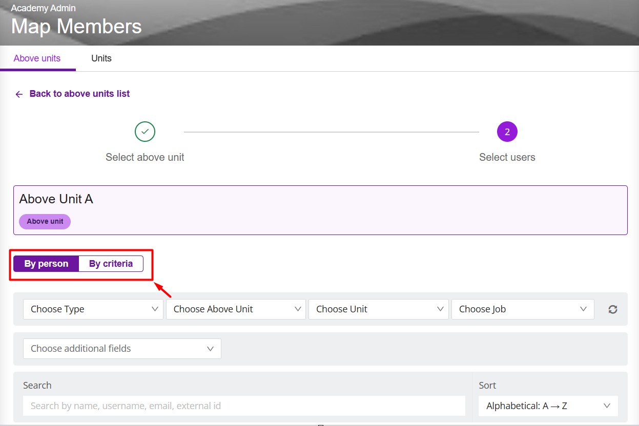This screenshot has height=426, width=639.
Task: Click the Above Unit A card
Action: 320,210
